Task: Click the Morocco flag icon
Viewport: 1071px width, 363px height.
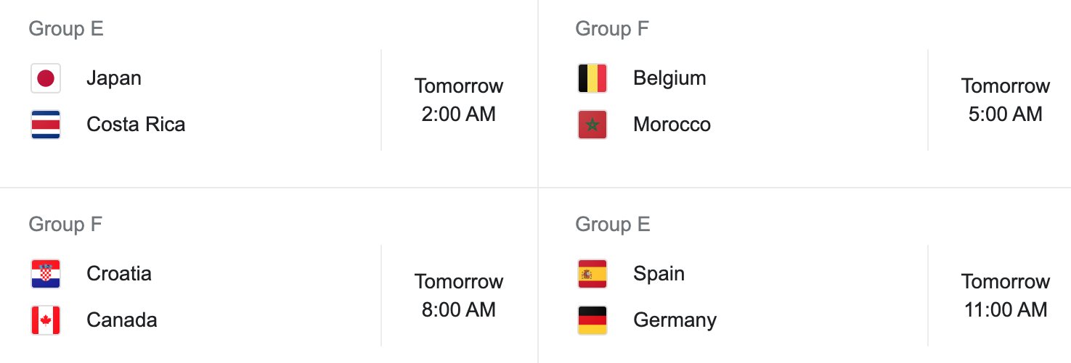Action: pos(592,125)
